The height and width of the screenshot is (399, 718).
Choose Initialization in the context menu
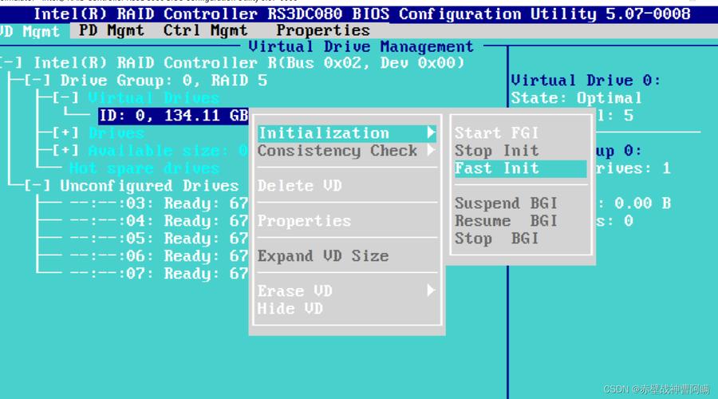(x=347, y=132)
